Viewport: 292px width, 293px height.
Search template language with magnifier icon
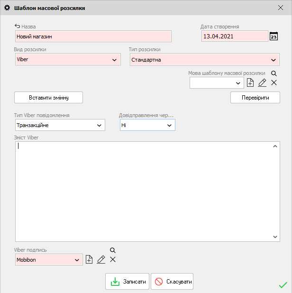(274, 73)
